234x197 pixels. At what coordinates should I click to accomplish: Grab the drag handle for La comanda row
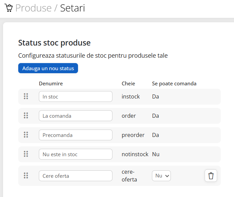26,116
